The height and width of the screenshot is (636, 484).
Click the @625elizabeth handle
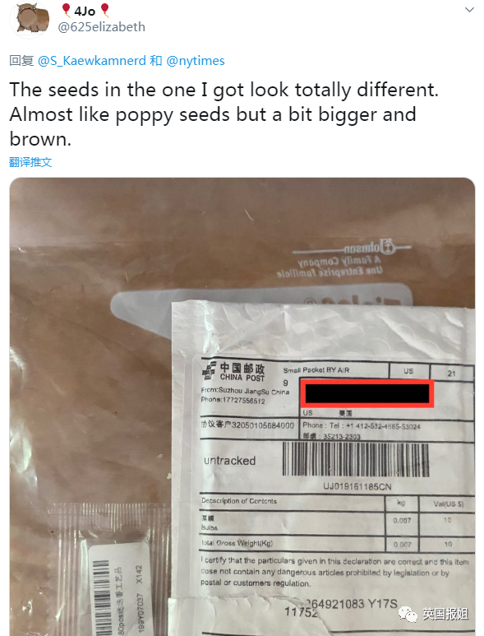pos(102,27)
